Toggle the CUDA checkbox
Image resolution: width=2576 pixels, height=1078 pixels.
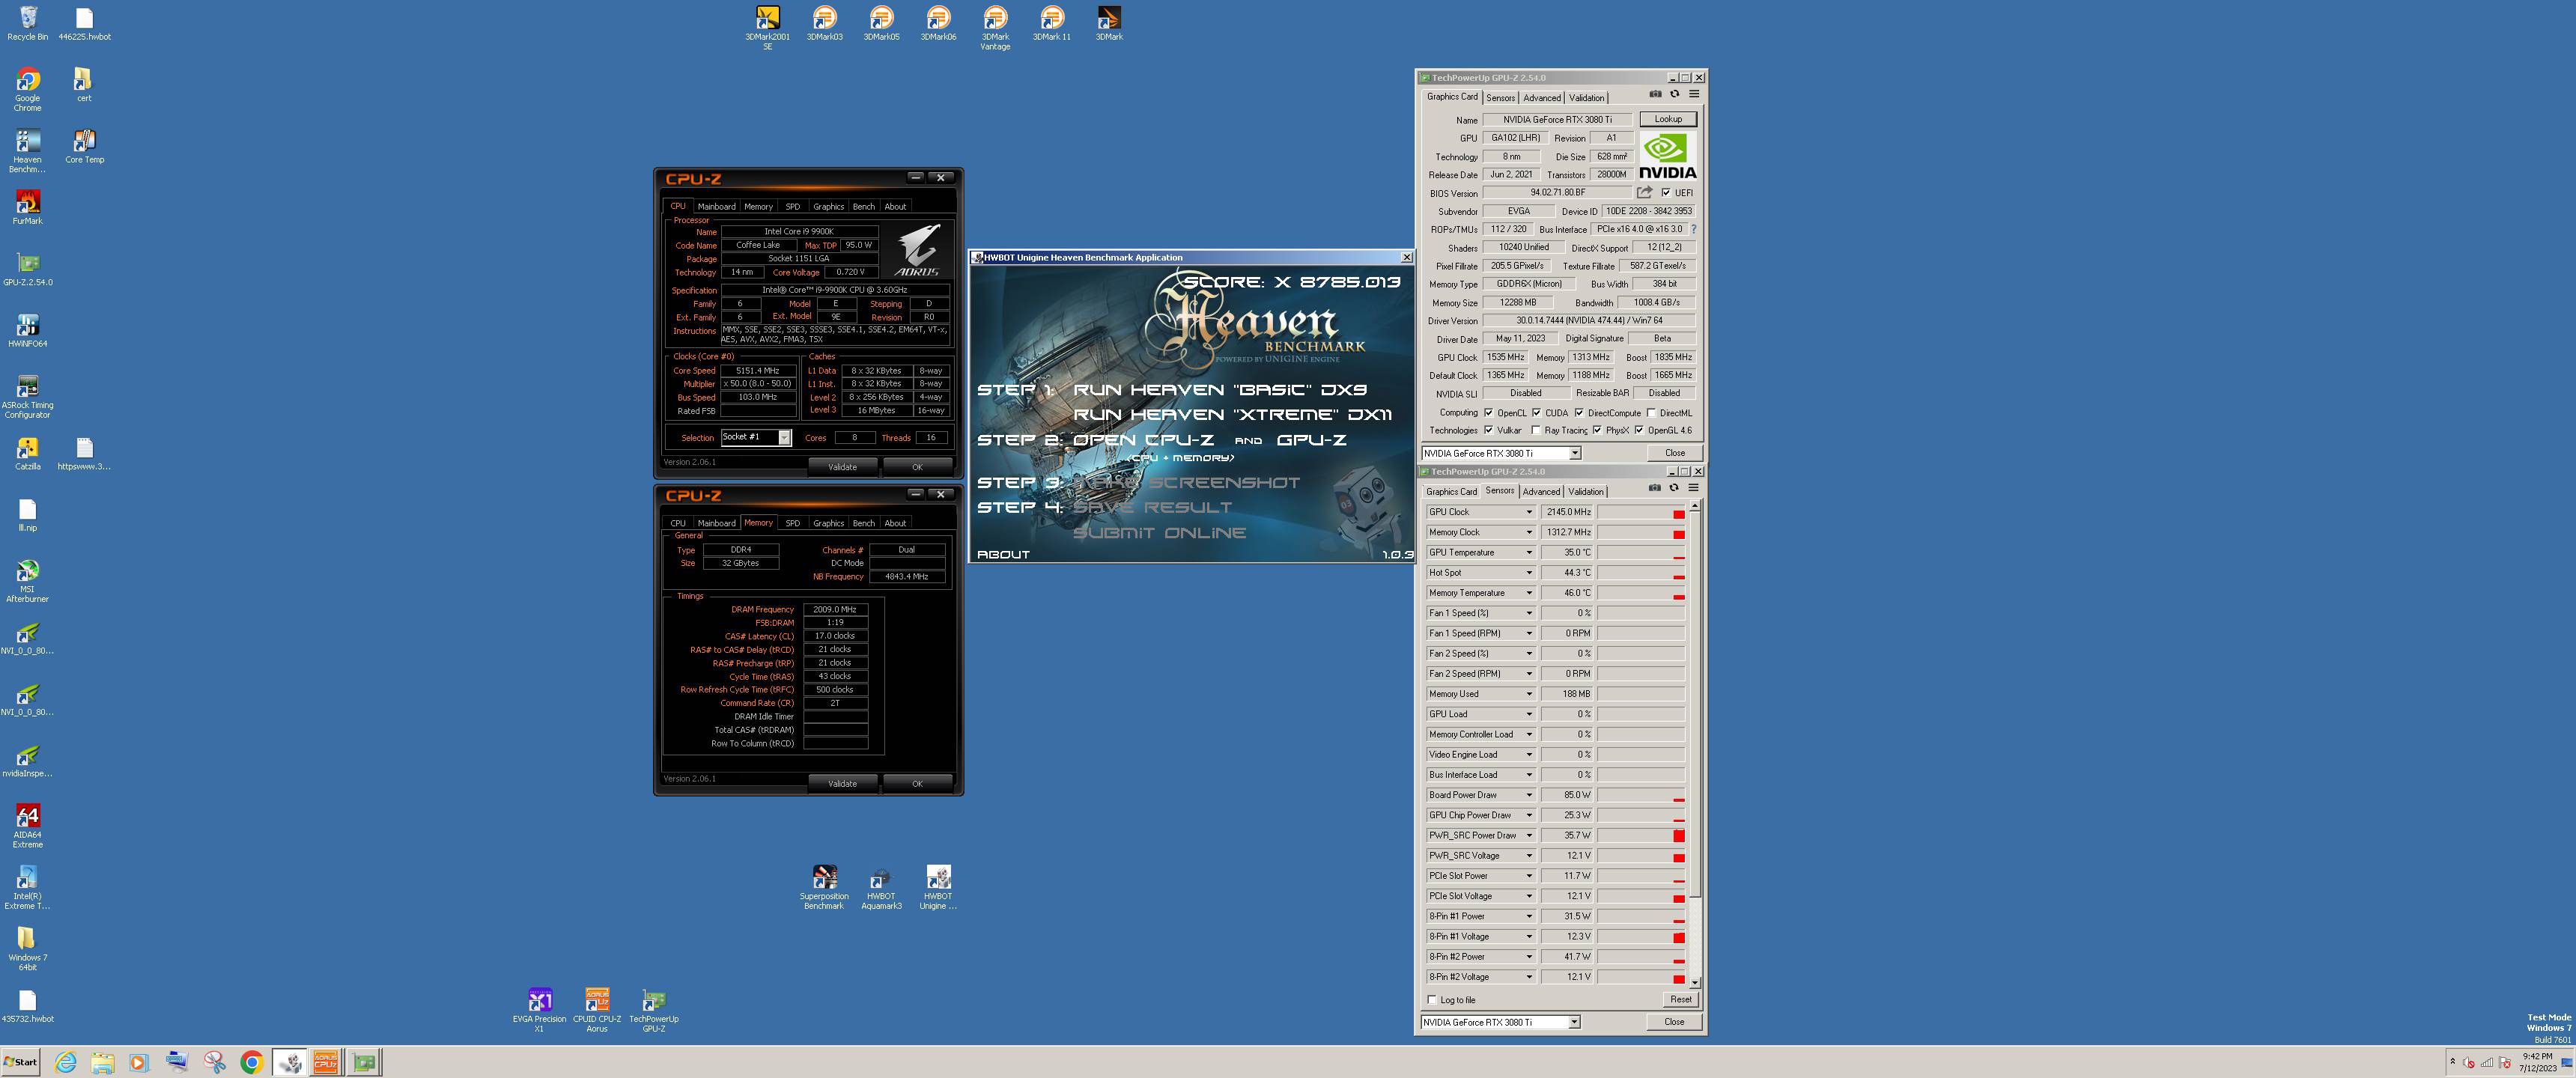click(1536, 413)
